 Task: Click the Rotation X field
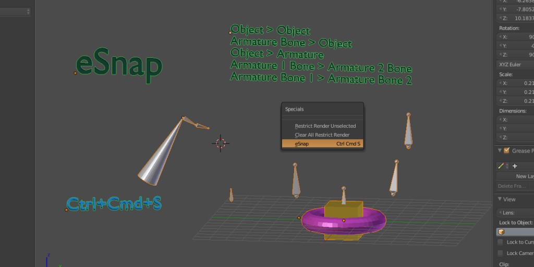(x=515, y=37)
